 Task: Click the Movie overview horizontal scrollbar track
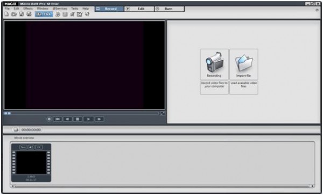(163, 186)
